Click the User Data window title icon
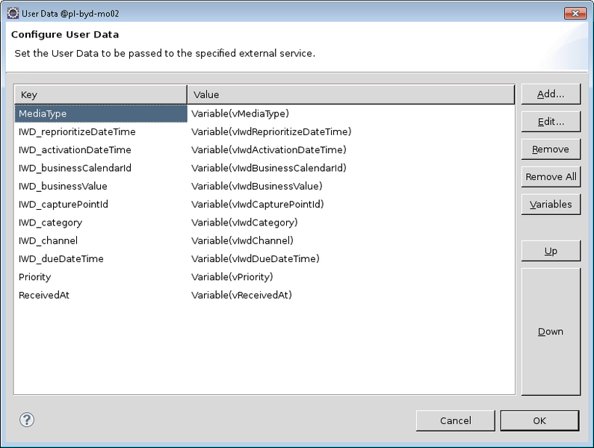Image resolution: width=594 pixels, height=448 pixels. tap(13, 13)
